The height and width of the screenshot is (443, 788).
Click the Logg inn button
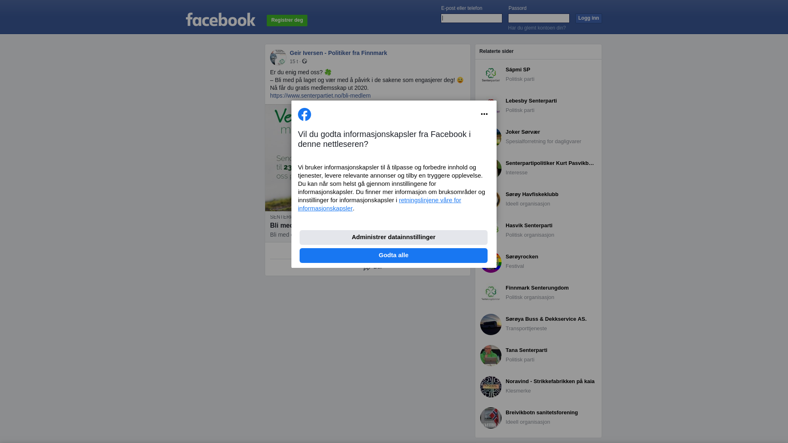click(x=589, y=18)
